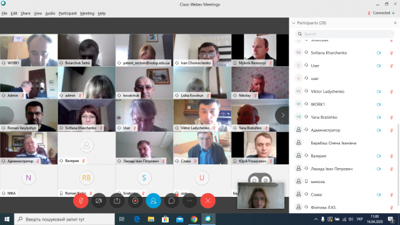Open Microsoft Store from the taskbar
This screenshot has height=225, width=400.
coord(165,219)
